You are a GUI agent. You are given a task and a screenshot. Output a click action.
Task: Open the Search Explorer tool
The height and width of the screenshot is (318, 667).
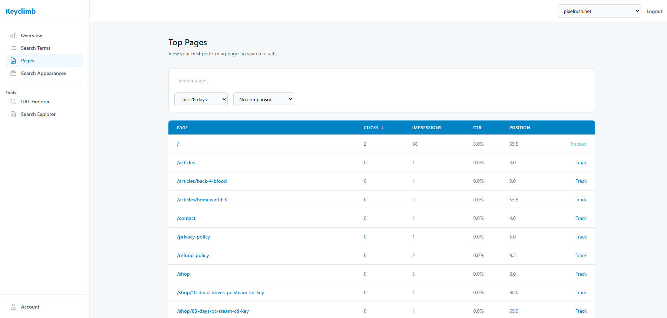tap(45, 114)
